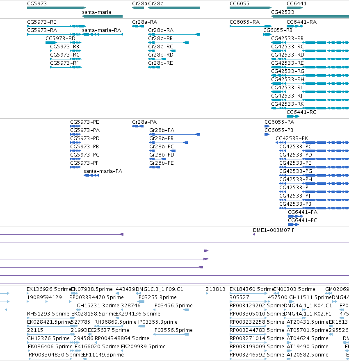Click protein Gr28b-PA label
The width and height of the screenshot is (349, 361).
pos(162,130)
